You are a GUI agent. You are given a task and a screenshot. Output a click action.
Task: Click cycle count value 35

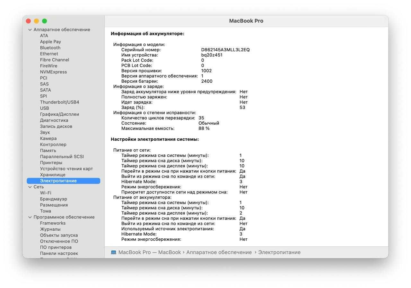click(201, 118)
